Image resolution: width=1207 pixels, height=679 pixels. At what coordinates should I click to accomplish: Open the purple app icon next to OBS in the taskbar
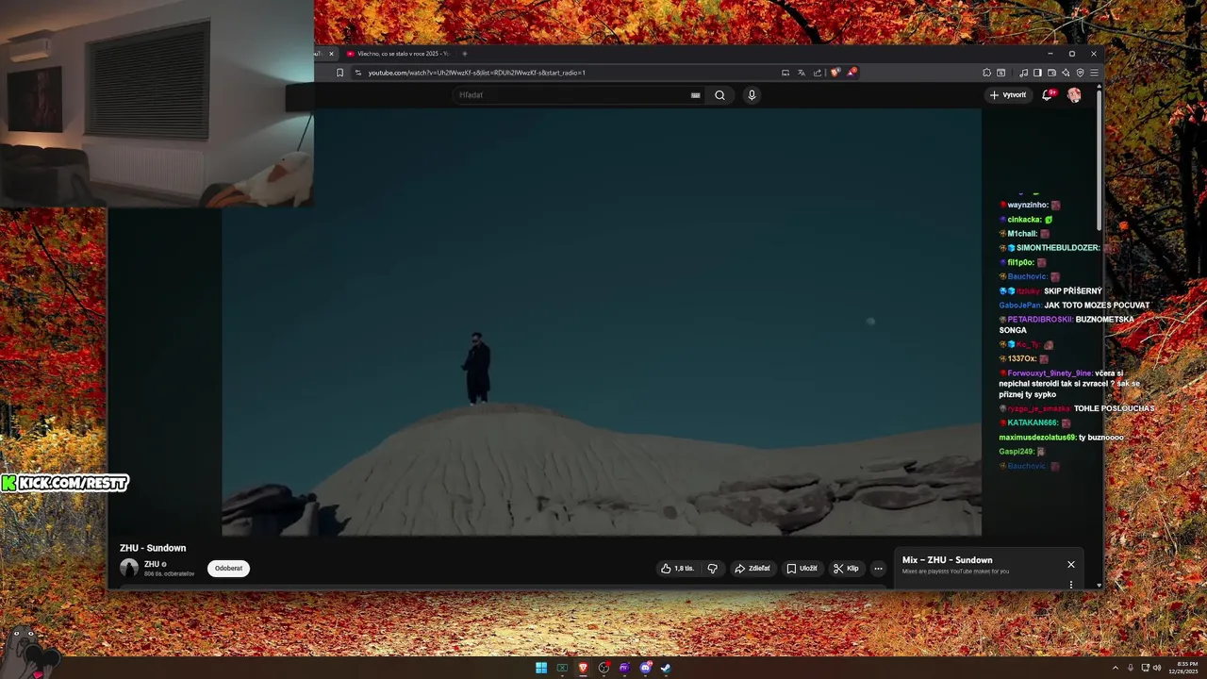(624, 668)
